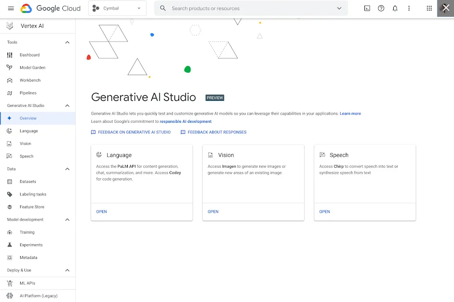Select Pipelines in the sidebar
The image size is (454, 302).
[38, 93]
